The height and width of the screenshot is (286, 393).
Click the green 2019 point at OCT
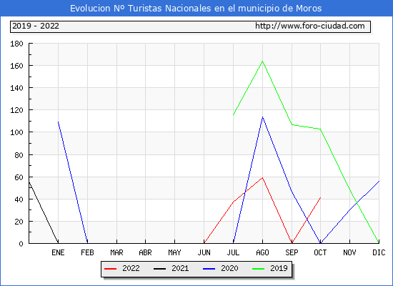coord(320,129)
